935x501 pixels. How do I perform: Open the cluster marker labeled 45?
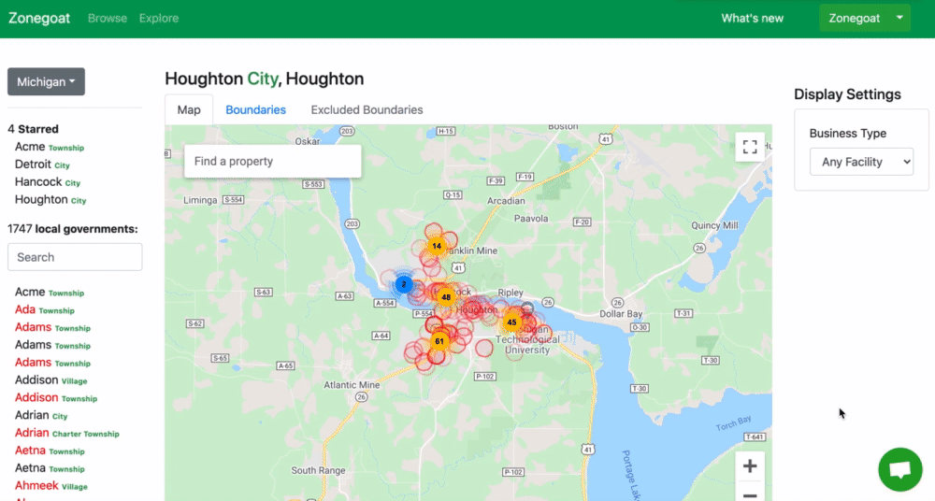click(x=511, y=322)
